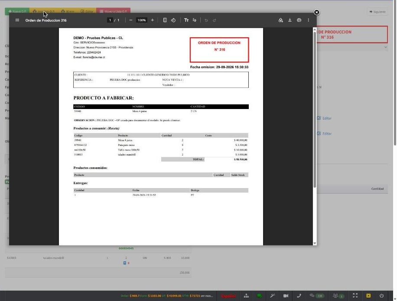
Task: Expand the chevron under the Orden de Produccion box
Action: (385, 47)
